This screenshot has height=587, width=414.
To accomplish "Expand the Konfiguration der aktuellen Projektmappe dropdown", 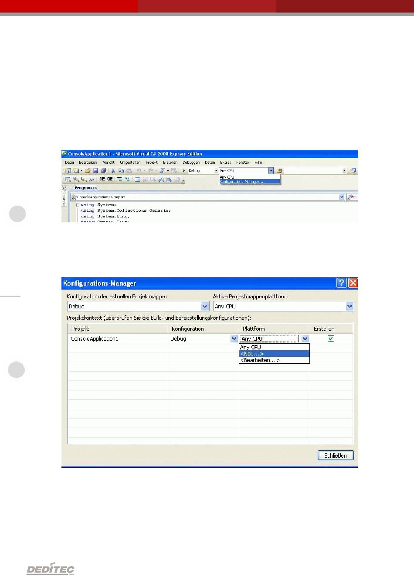I will (x=205, y=306).
